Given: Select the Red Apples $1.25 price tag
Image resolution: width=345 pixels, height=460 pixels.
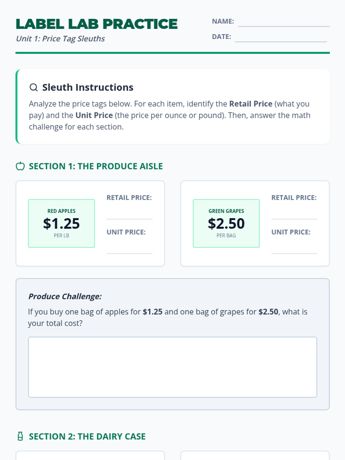Looking at the screenshot, I should pos(62,223).
